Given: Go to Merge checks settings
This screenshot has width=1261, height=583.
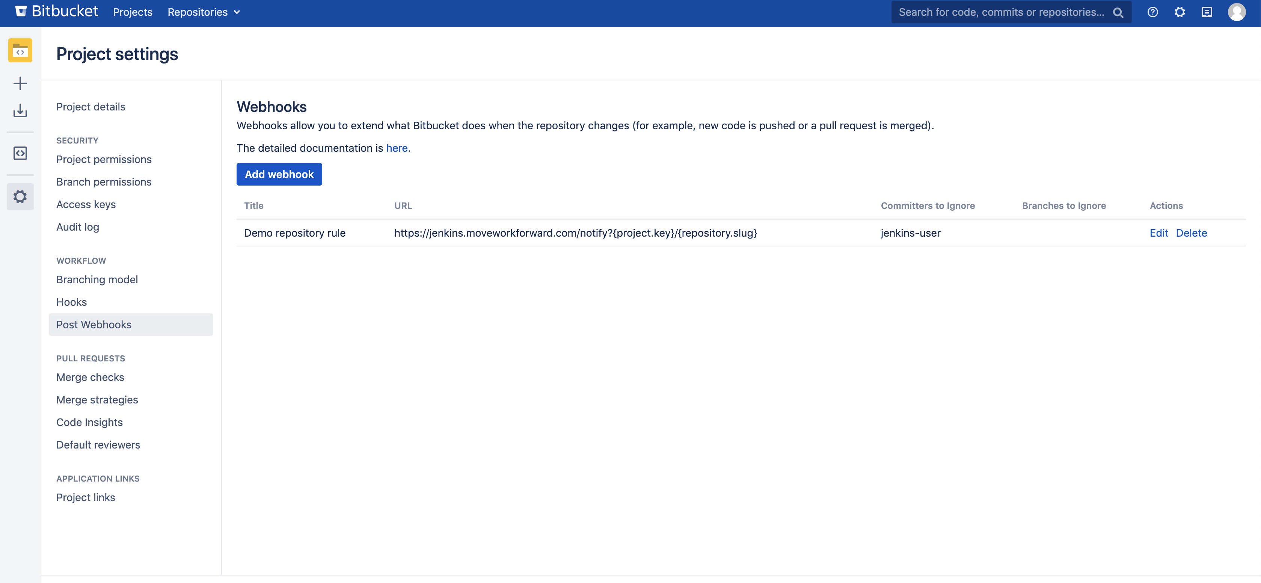Looking at the screenshot, I should (x=90, y=377).
